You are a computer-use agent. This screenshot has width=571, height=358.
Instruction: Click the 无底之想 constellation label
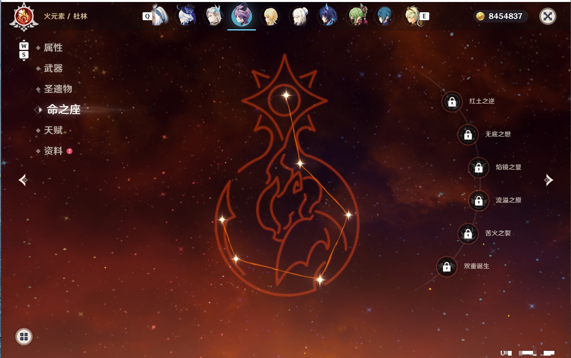[x=498, y=134]
